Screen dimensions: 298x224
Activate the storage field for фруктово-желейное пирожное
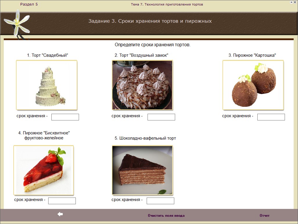(x=62, y=201)
